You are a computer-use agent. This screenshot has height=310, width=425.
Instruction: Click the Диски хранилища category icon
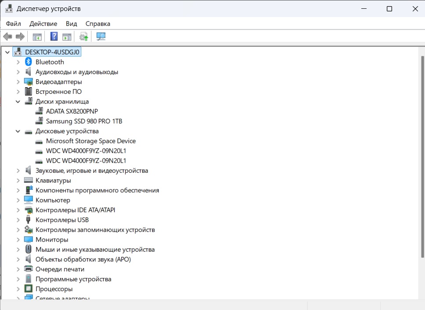29,101
